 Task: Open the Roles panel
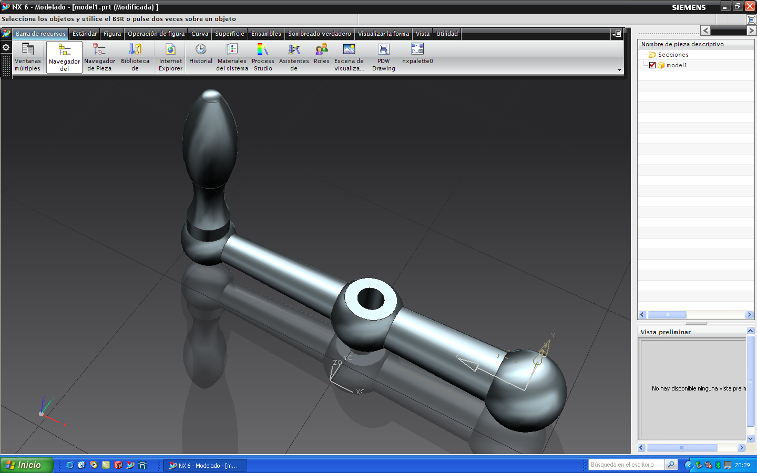[322, 54]
